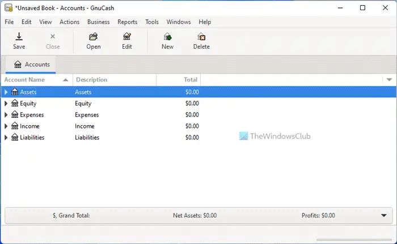
Task: Click the Assets description cell
Action: [x=83, y=92]
